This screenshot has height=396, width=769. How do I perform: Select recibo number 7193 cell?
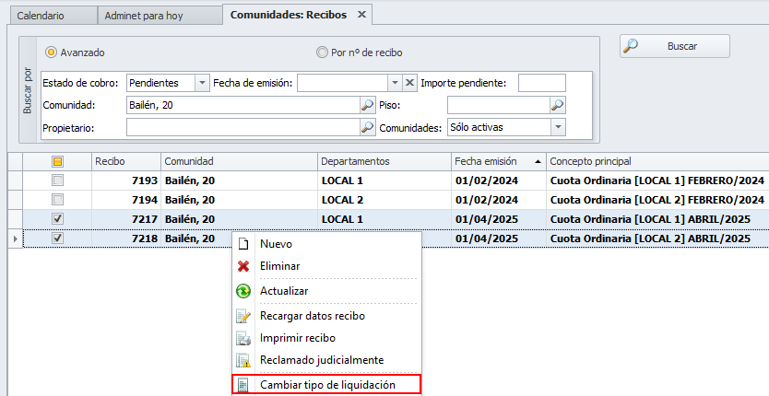tap(126, 181)
